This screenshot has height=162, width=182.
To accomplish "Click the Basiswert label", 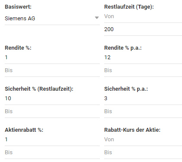I will click(18, 7).
